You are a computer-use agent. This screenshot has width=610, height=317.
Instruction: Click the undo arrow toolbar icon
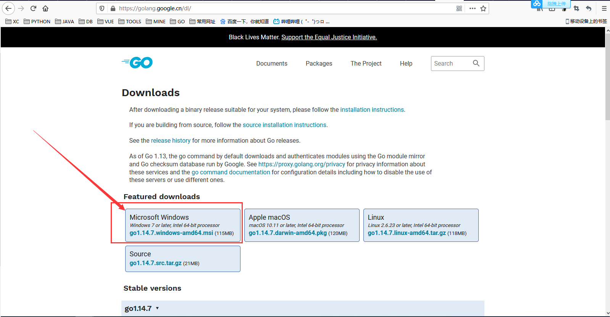coord(589,8)
